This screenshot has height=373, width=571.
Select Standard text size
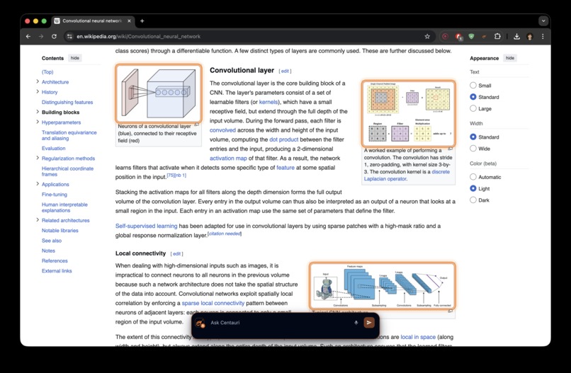pos(473,97)
